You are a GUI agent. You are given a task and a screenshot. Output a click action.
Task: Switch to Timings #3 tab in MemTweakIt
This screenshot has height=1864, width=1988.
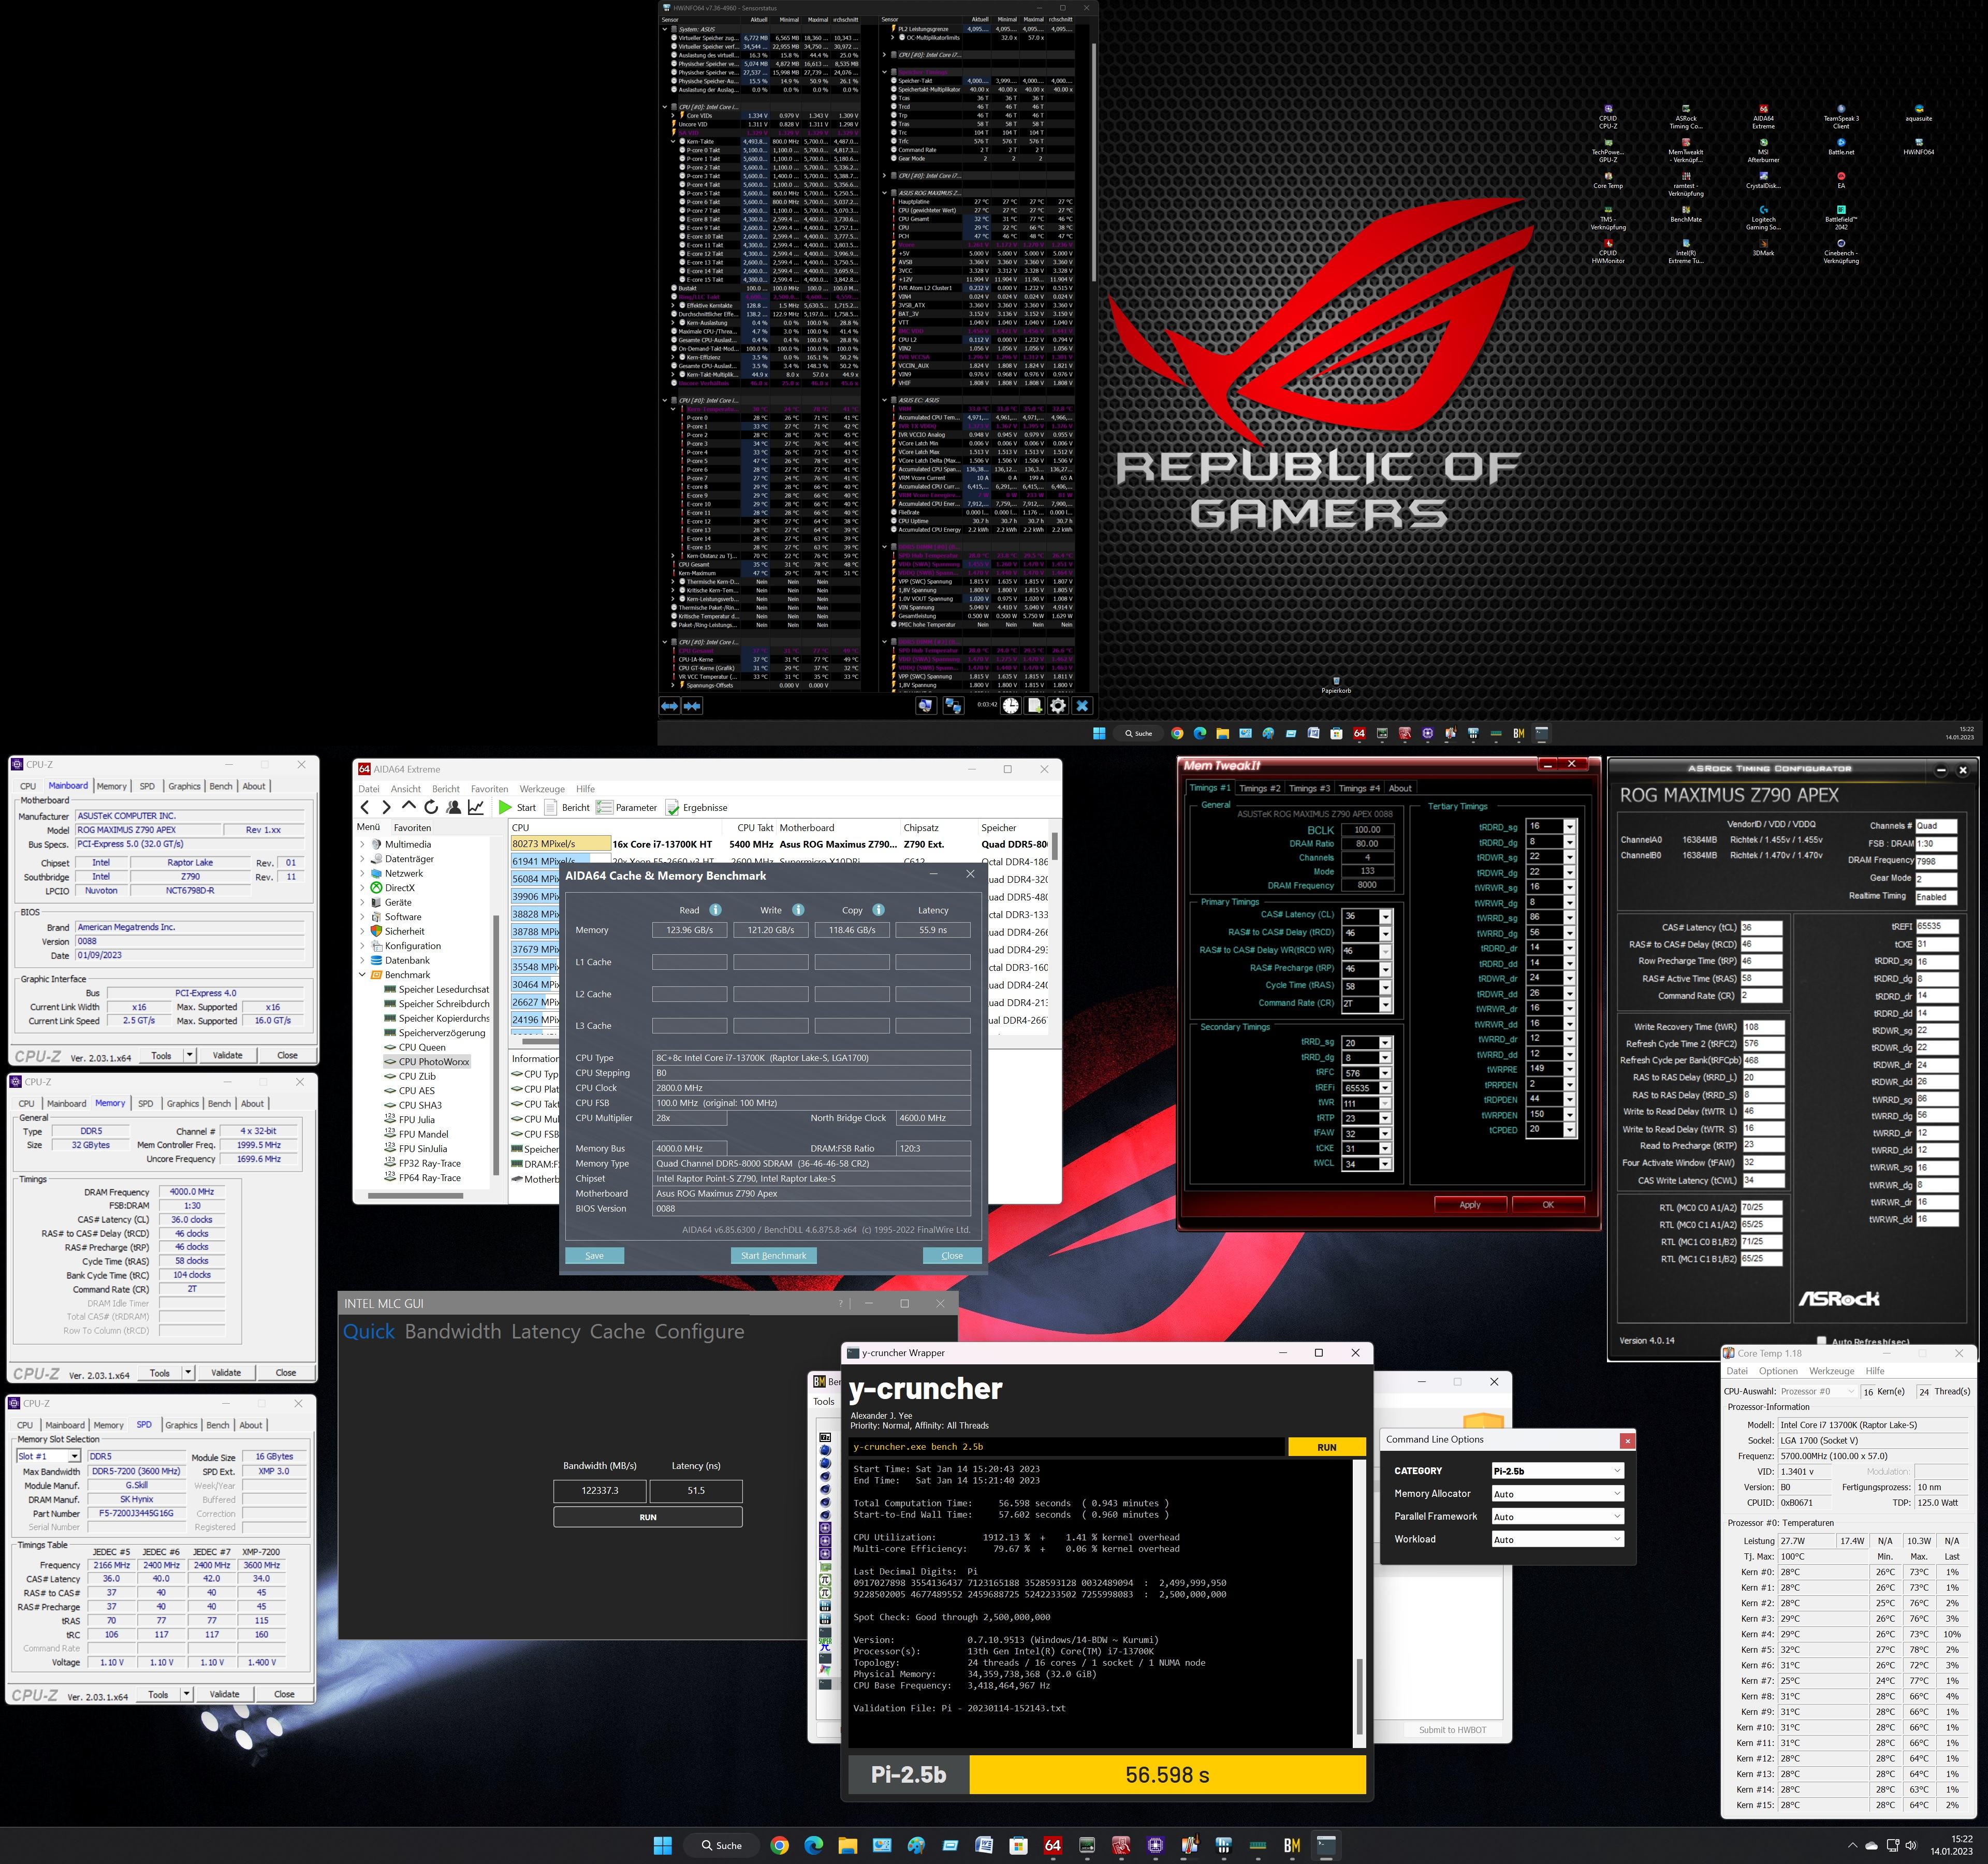(x=1309, y=788)
